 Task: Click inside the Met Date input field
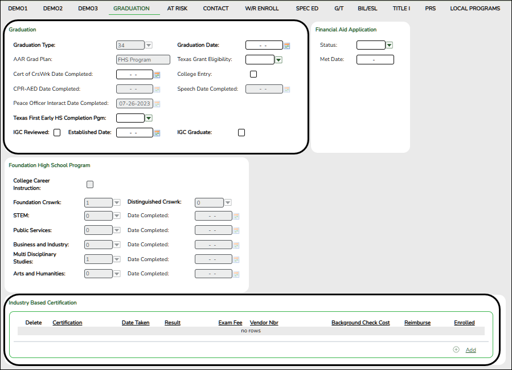374,59
